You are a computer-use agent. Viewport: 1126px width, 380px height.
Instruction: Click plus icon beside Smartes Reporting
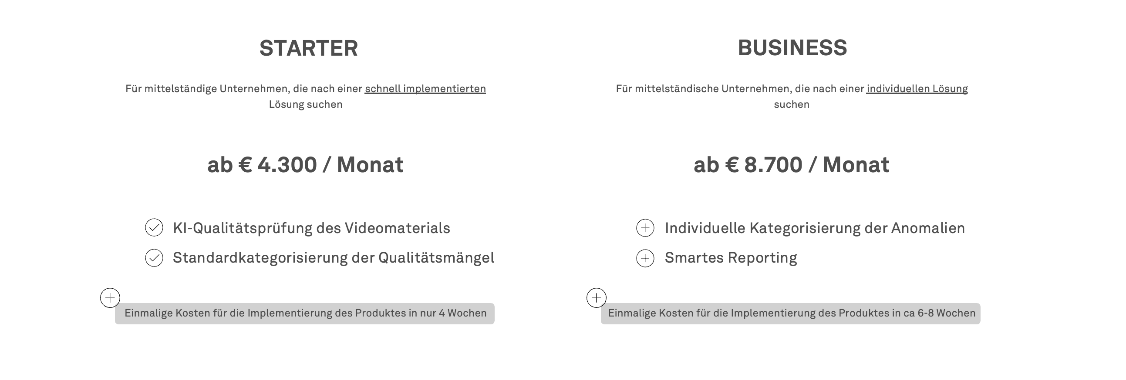(x=645, y=258)
